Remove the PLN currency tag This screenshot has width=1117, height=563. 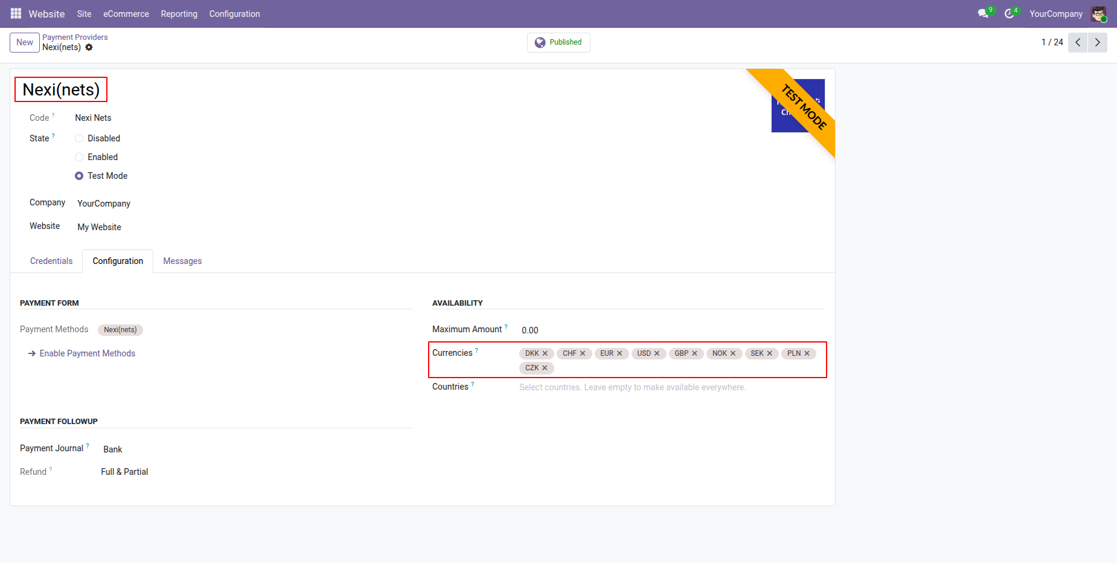click(807, 353)
